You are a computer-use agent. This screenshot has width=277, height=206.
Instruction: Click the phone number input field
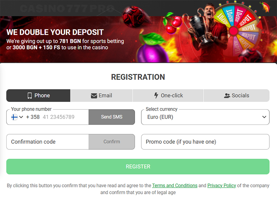tap(59, 117)
